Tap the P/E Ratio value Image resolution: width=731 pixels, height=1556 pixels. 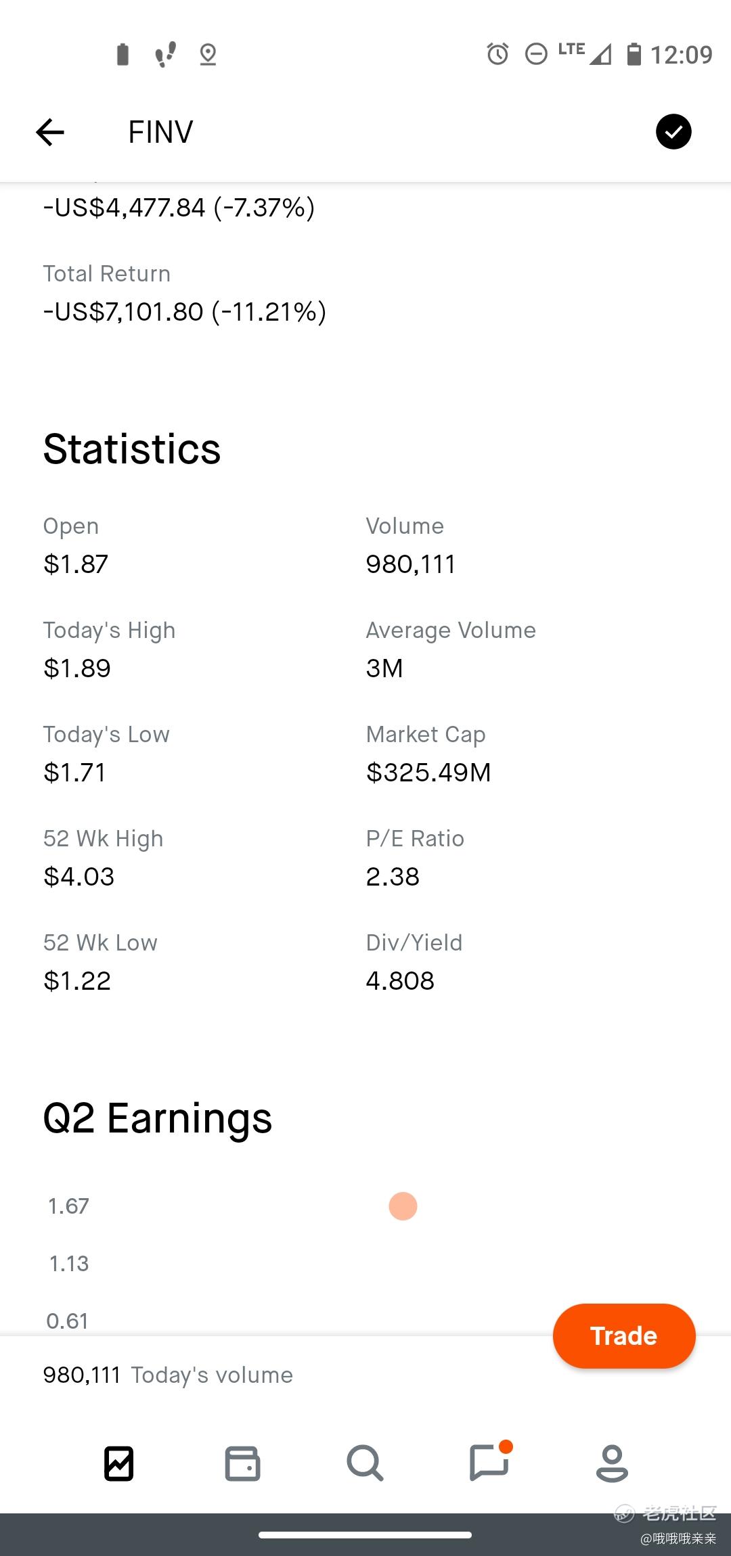pos(393,877)
